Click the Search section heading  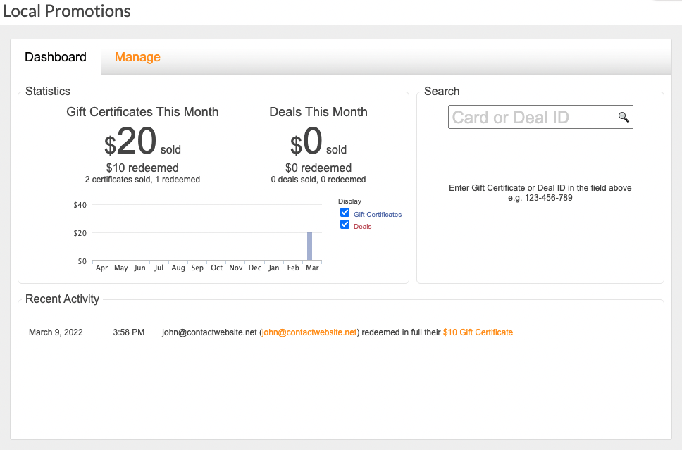[442, 91]
